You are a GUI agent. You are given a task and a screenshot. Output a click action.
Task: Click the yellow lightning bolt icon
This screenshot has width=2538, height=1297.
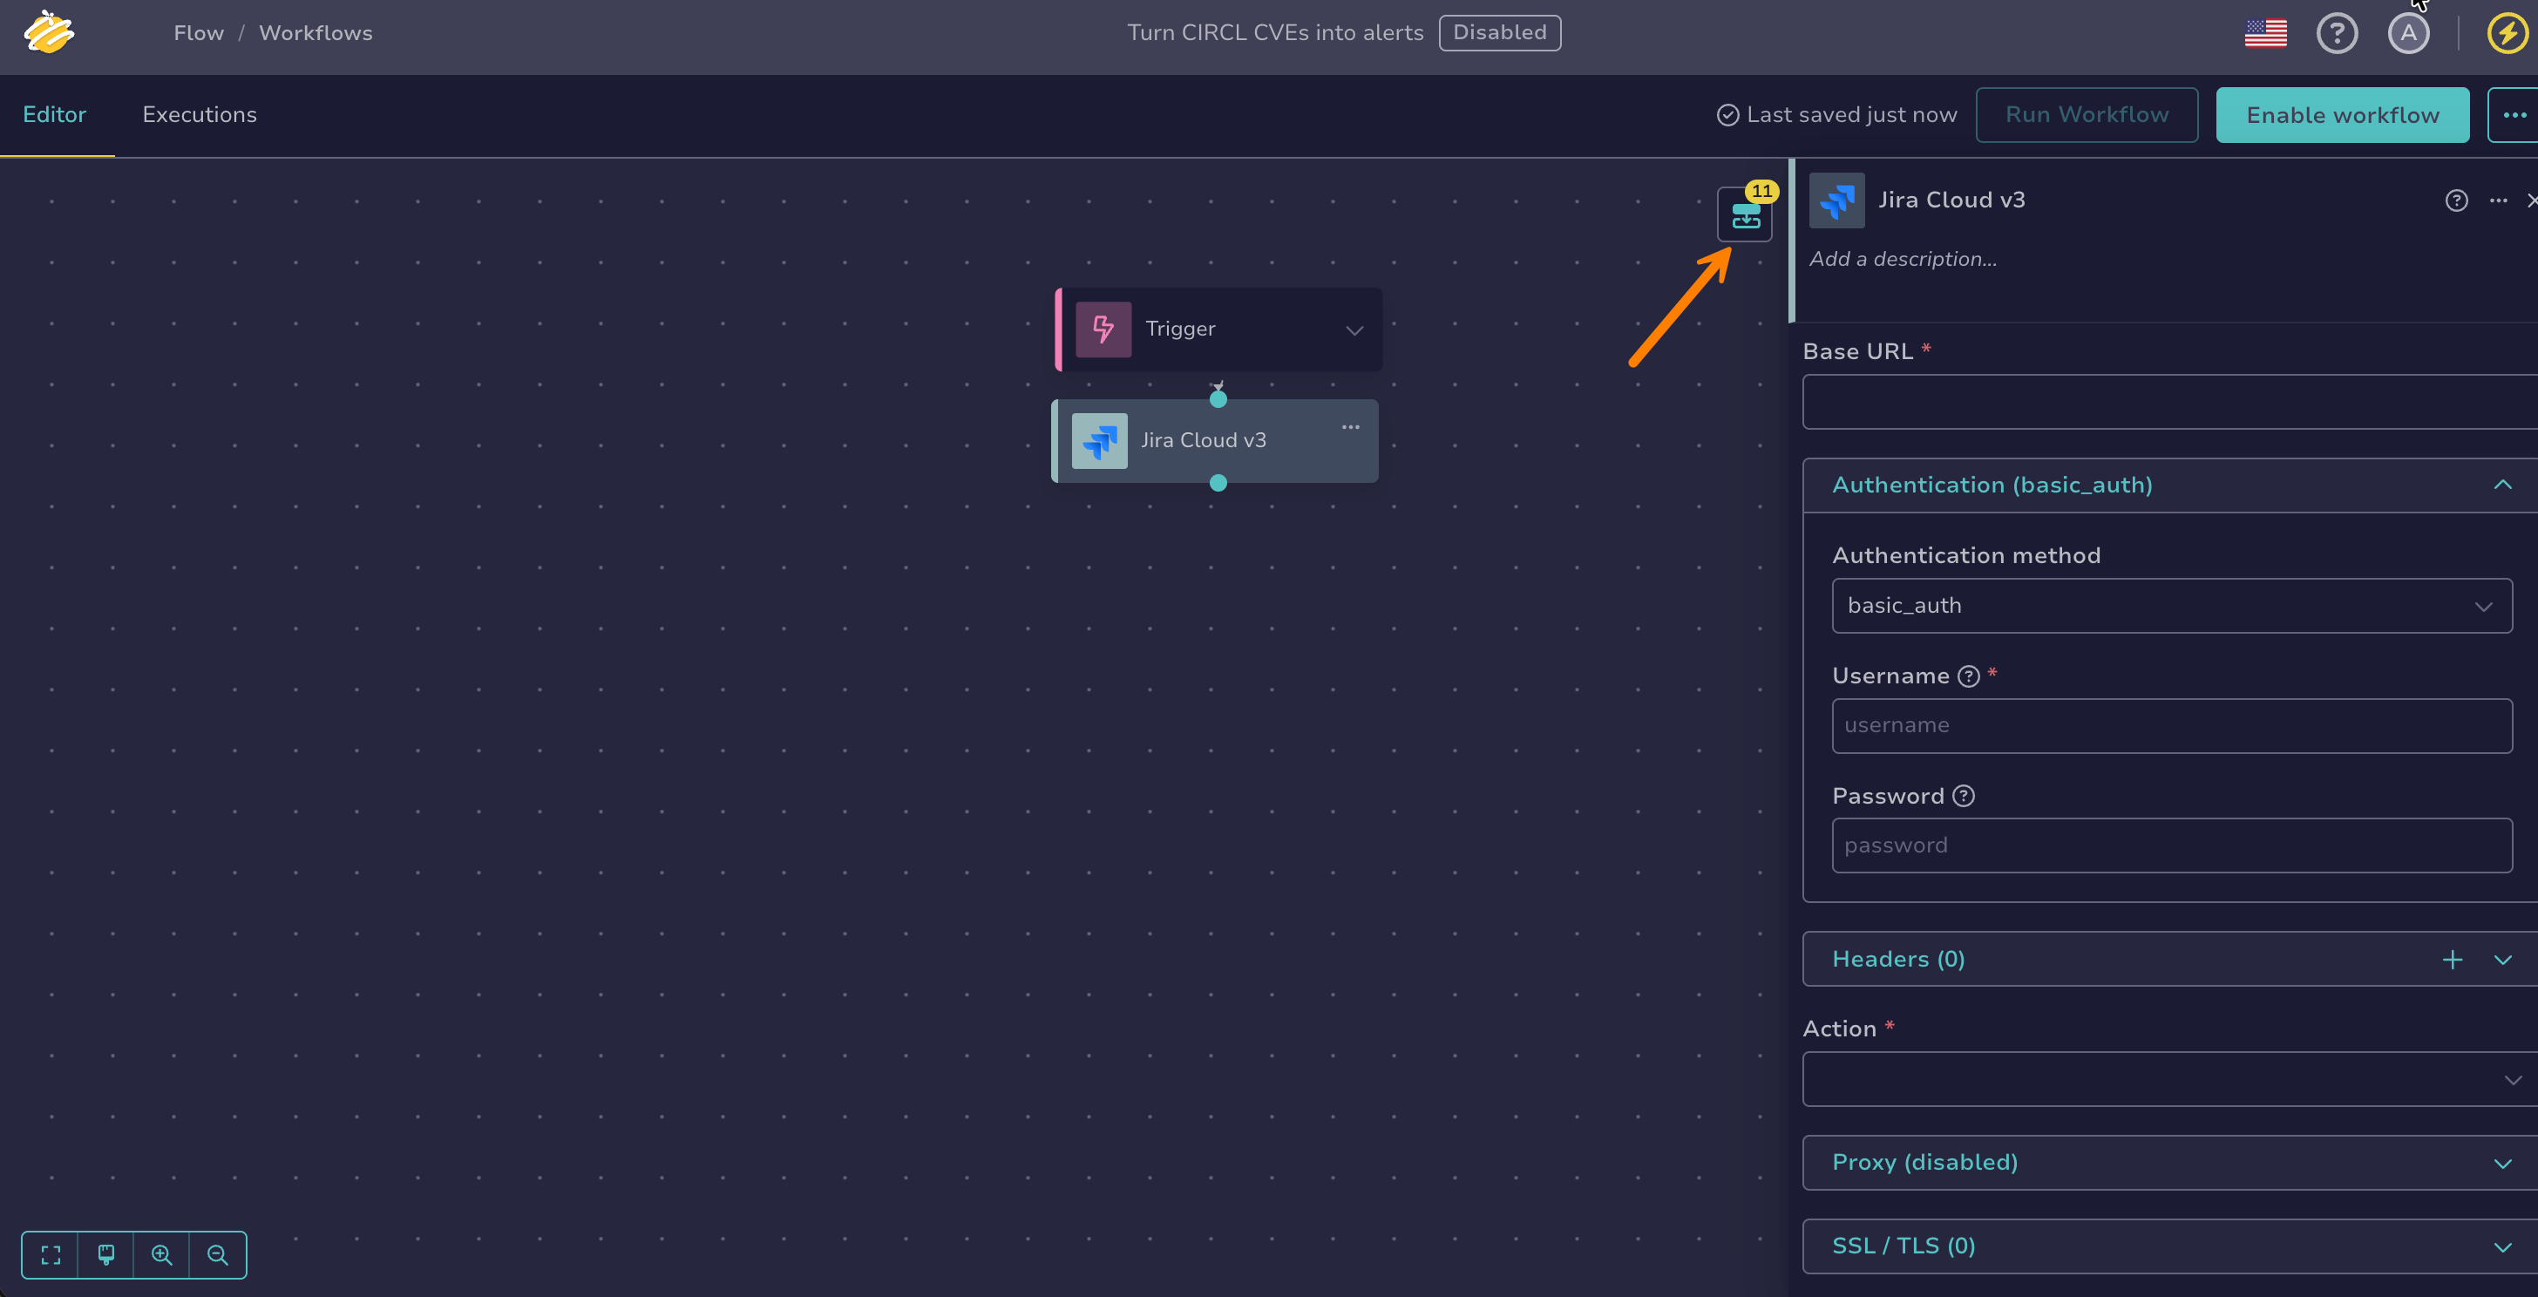[x=2507, y=33]
